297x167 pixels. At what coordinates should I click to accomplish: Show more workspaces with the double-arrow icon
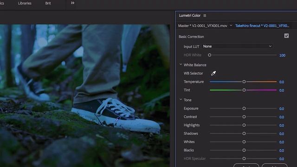(72, 3)
